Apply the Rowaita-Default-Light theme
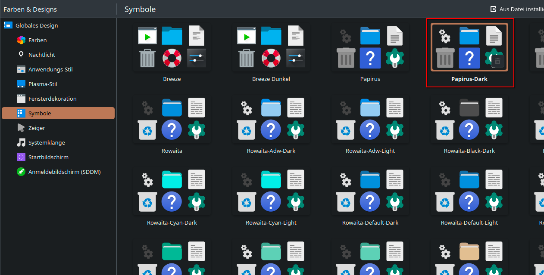Screen dimensions: 544x275 [x=469, y=191]
